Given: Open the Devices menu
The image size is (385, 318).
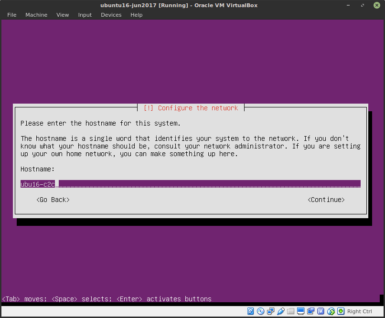Looking at the screenshot, I should point(111,15).
